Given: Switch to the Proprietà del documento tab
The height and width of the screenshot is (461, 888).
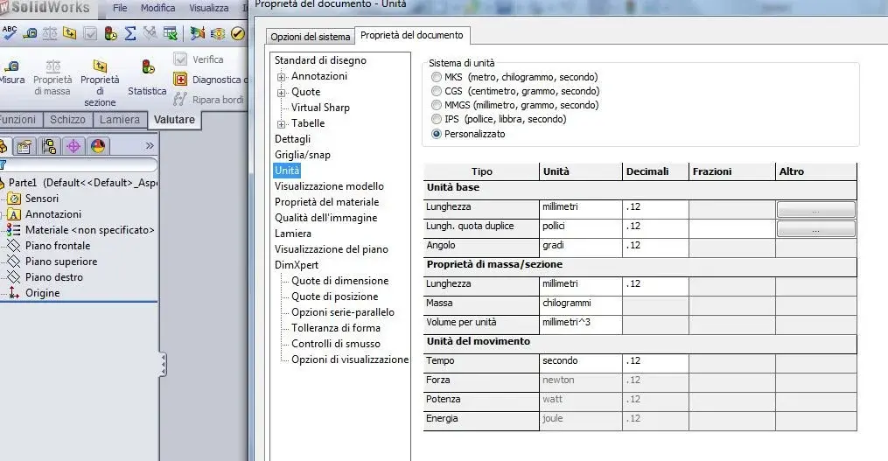Looking at the screenshot, I should (x=412, y=35).
